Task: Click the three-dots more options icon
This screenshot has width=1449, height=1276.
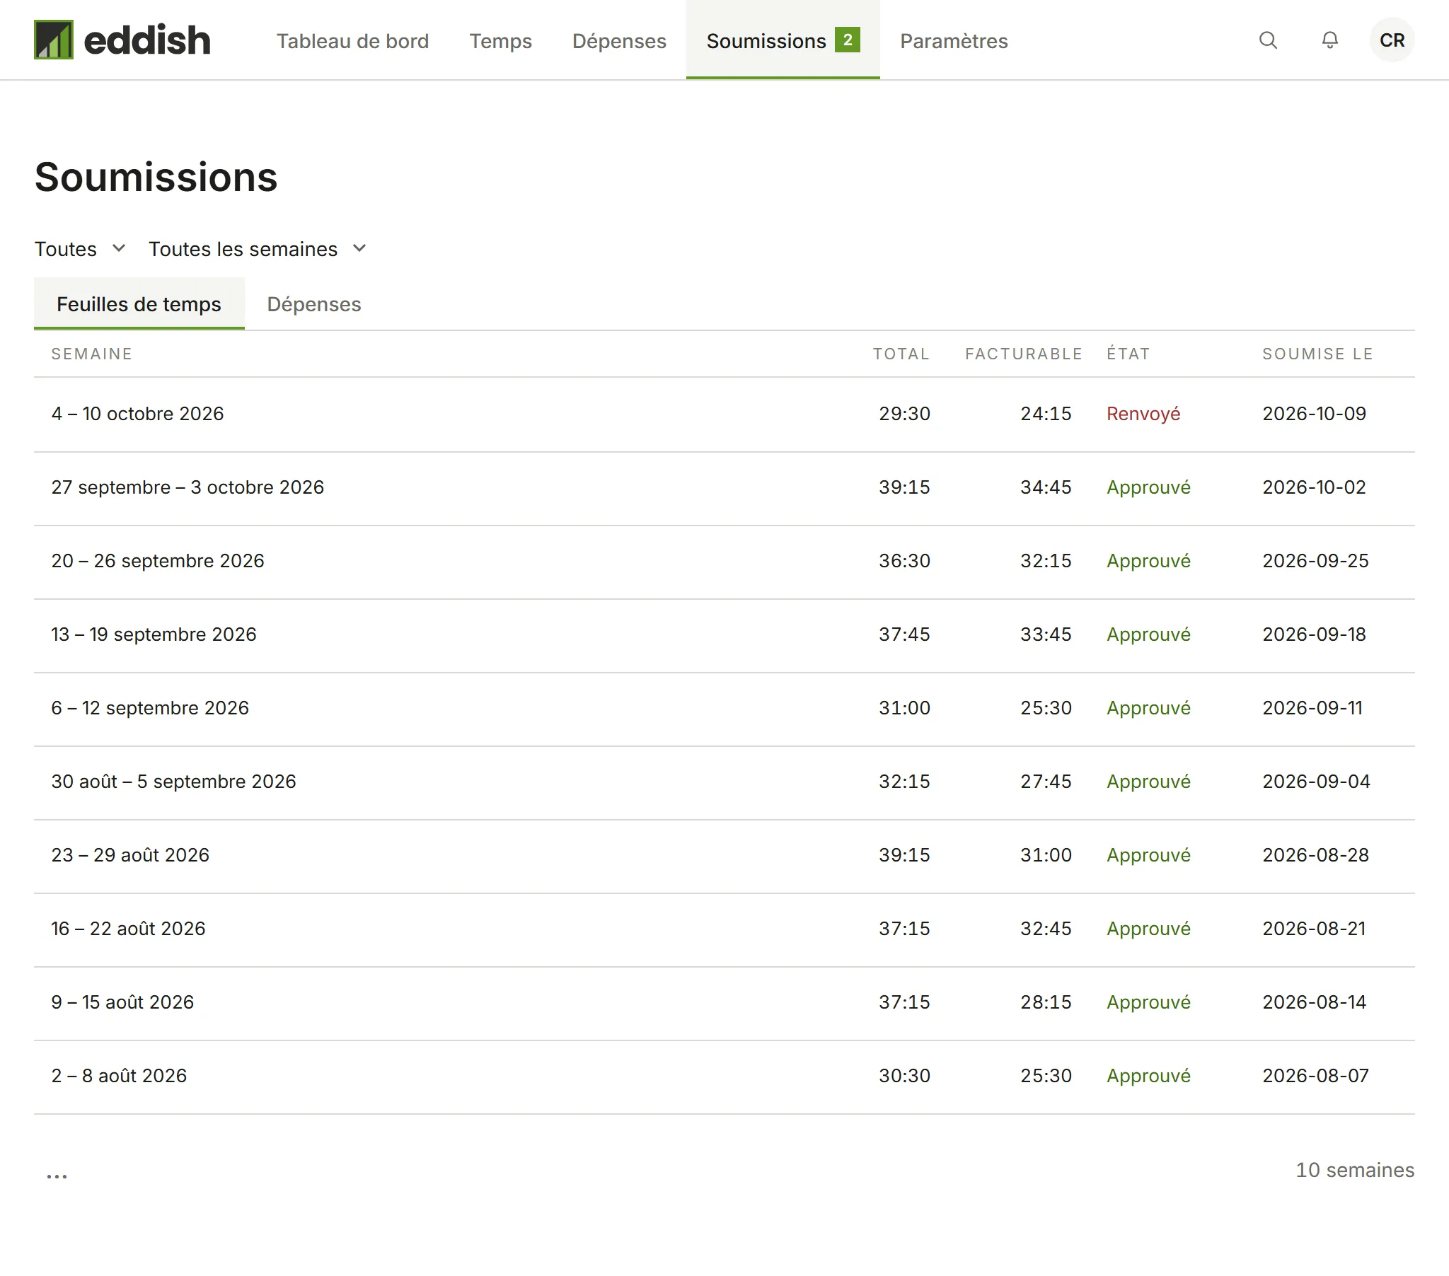Action: [x=57, y=1176]
